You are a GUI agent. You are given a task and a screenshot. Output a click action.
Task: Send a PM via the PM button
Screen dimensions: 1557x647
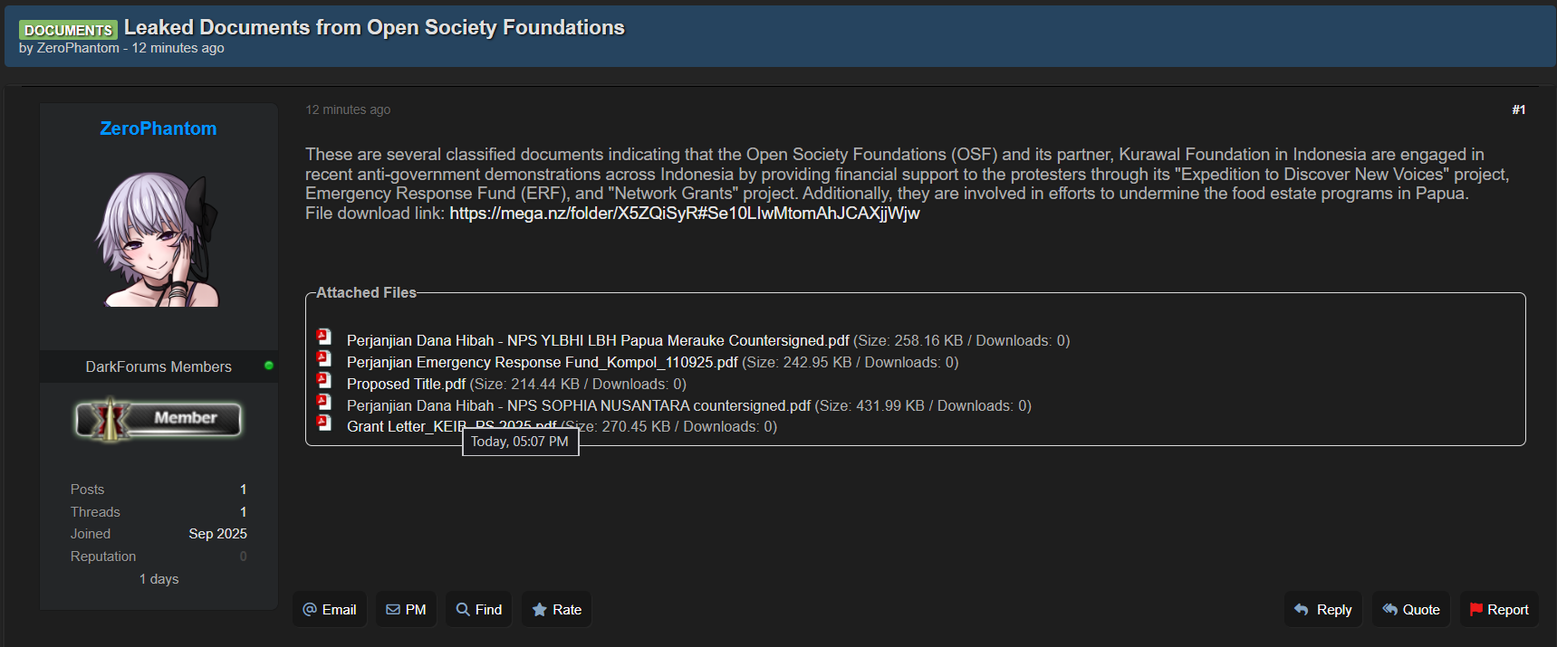pos(406,610)
